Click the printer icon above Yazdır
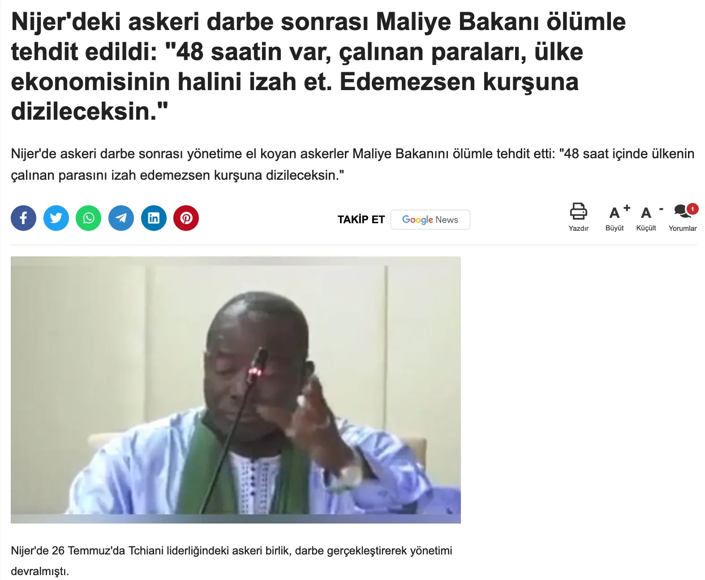The width and height of the screenshot is (705, 580). click(578, 211)
